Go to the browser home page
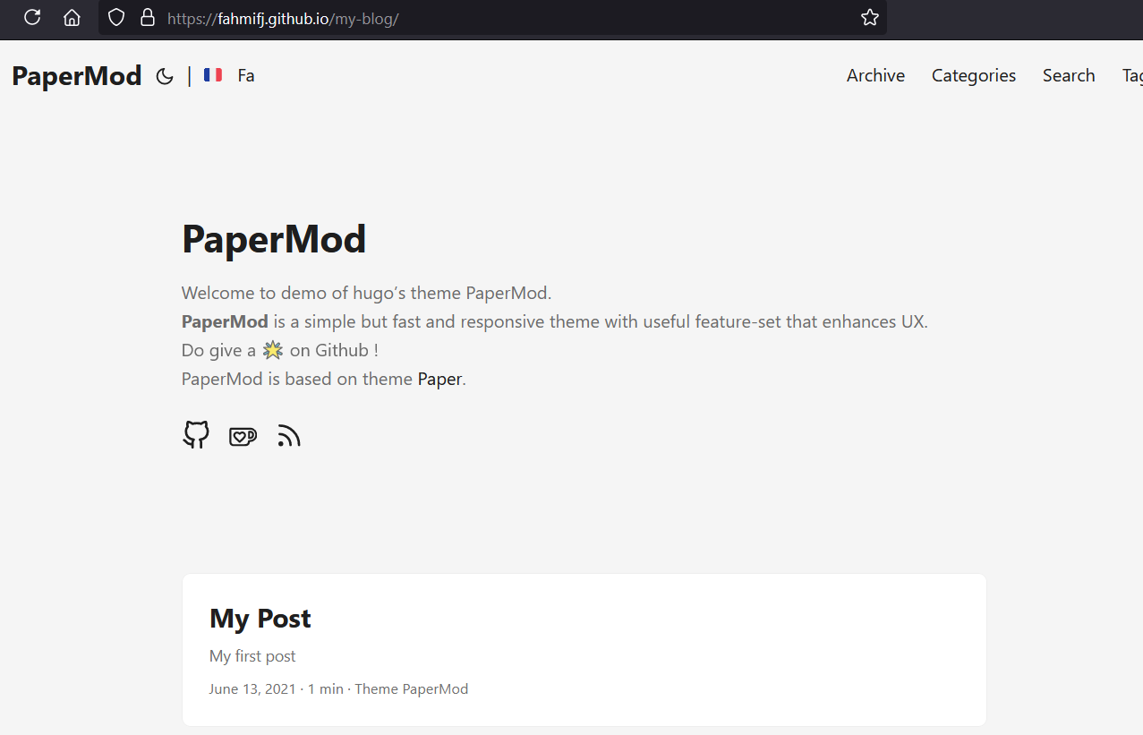The image size is (1143, 735). click(72, 17)
